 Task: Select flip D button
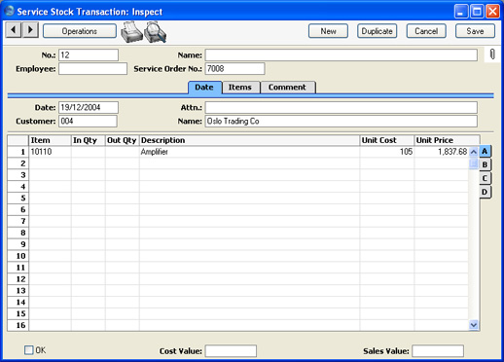[x=485, y=192]
